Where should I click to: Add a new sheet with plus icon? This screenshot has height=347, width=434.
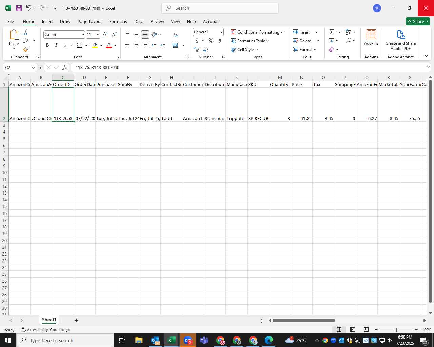[x=76, y=320]
